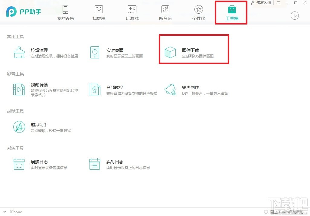Launch the 越狱助手 jailbreak assistant
The width and height of the screenshot is (310, 216).
tap(19, 127)
